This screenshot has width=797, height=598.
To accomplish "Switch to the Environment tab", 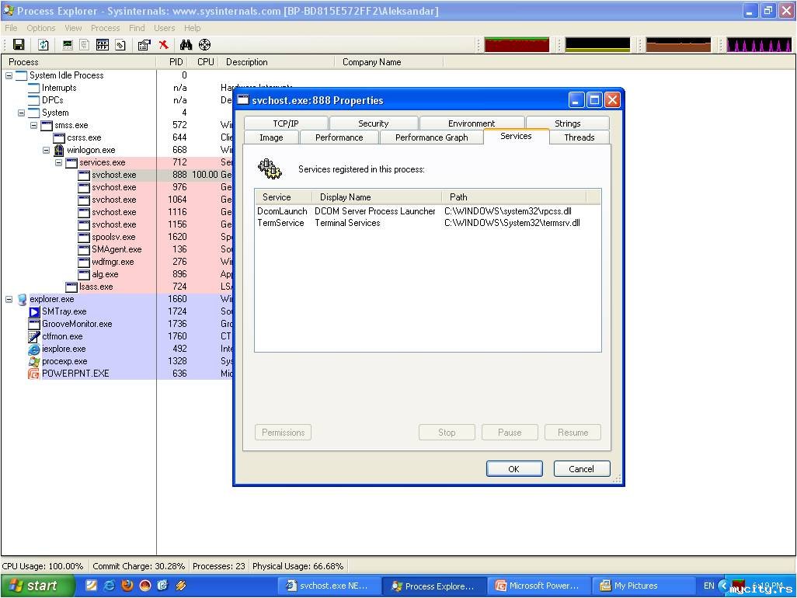I will click(x=472, y=123).
